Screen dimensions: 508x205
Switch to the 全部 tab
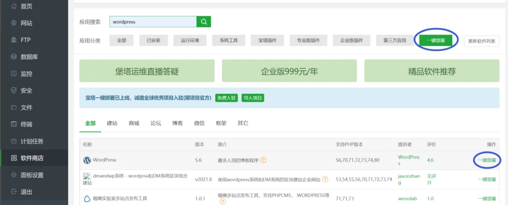[x=90, y=123]
